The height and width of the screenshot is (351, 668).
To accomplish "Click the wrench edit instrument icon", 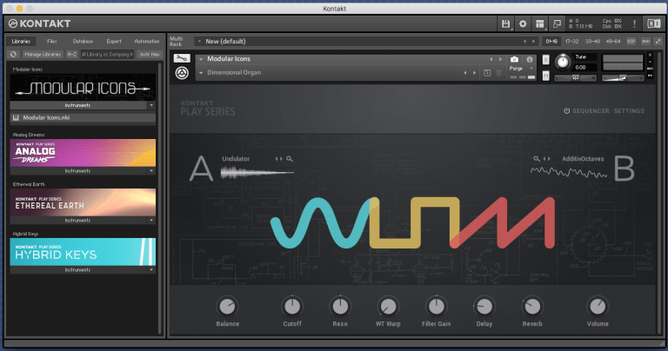I will (183, 59).
